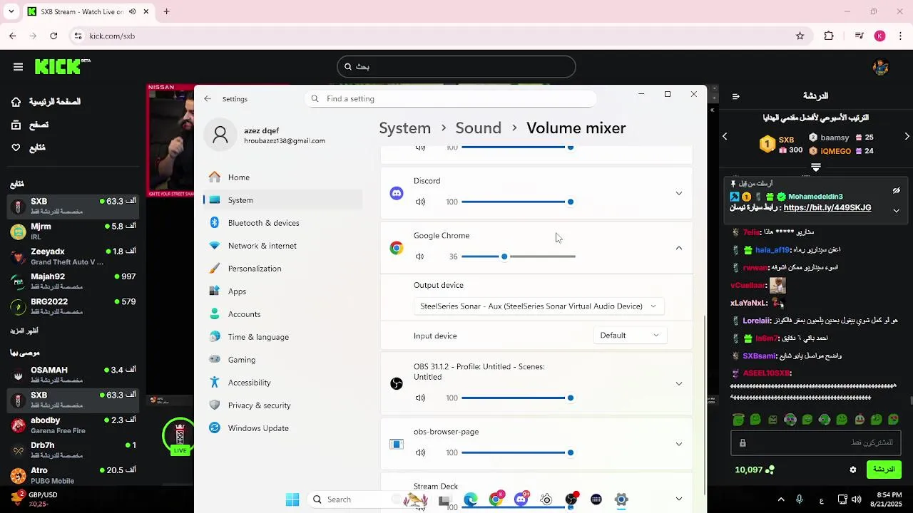The width and height of the screenshot is (913, 513).
Task: Open the Kick hamburger menu
Action: pos(18,67)
